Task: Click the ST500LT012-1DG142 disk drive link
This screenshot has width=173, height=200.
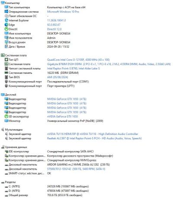Action: [x=76, y=169]
